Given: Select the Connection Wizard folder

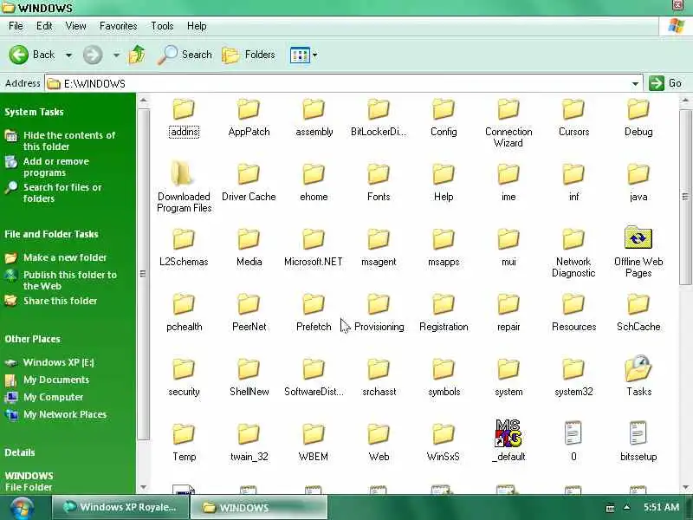Looking at the screenshot, I should (x=508, y=124).
